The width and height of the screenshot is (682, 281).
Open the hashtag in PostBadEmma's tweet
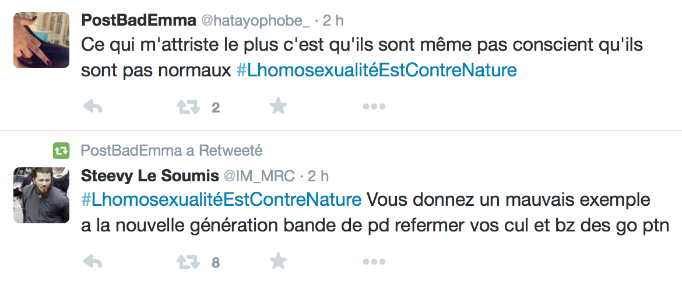point(377,71)
